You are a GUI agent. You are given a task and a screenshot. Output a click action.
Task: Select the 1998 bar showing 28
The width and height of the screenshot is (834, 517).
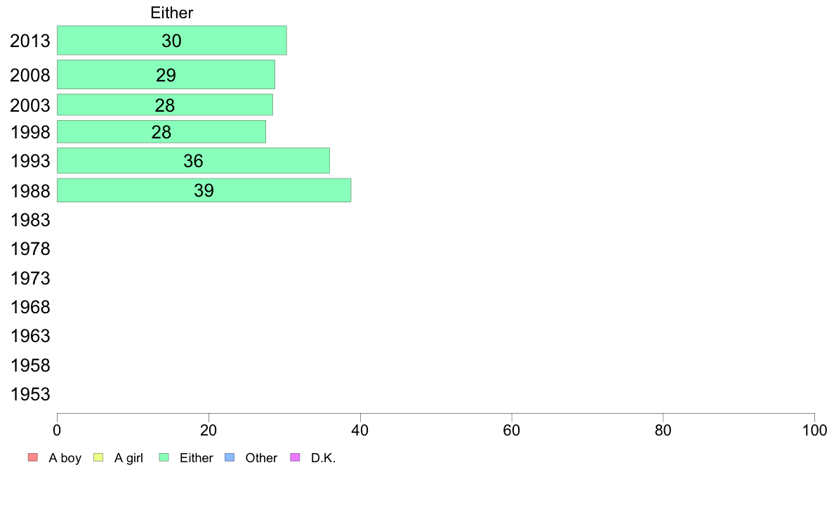tap(161, 132)
